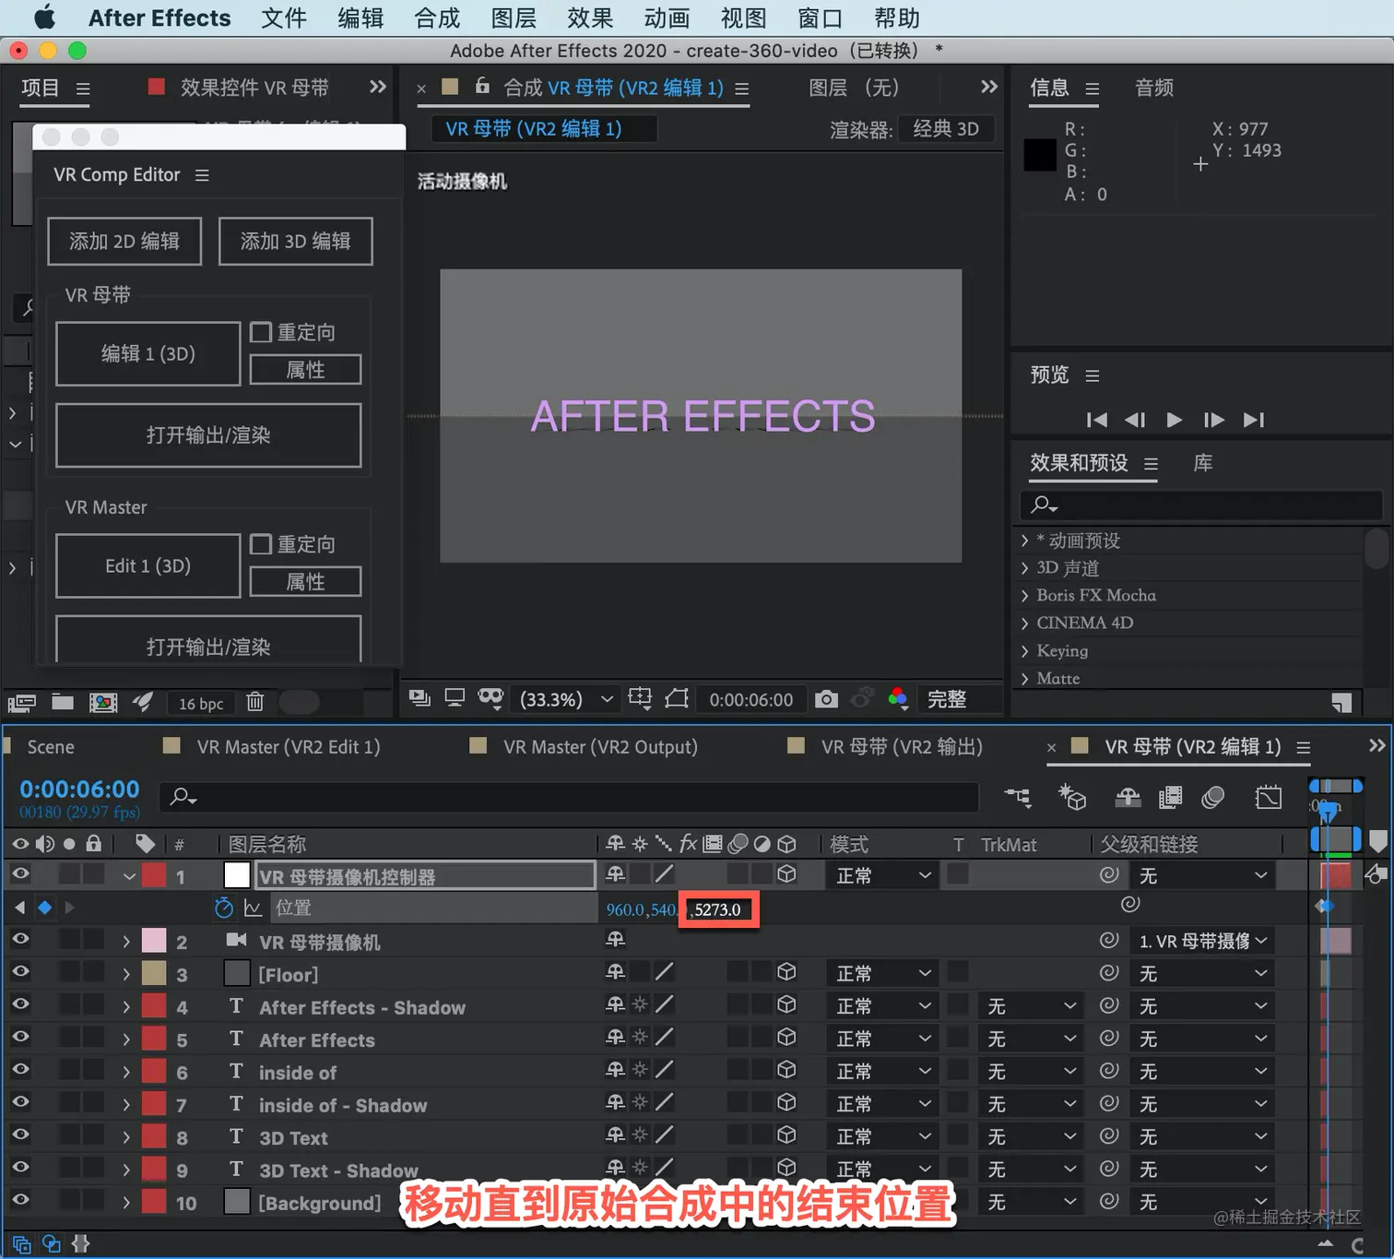This screenshot has height=1259, width=1394.
Task: Click the new composition icon in Project panel
Action: point(103,703)
